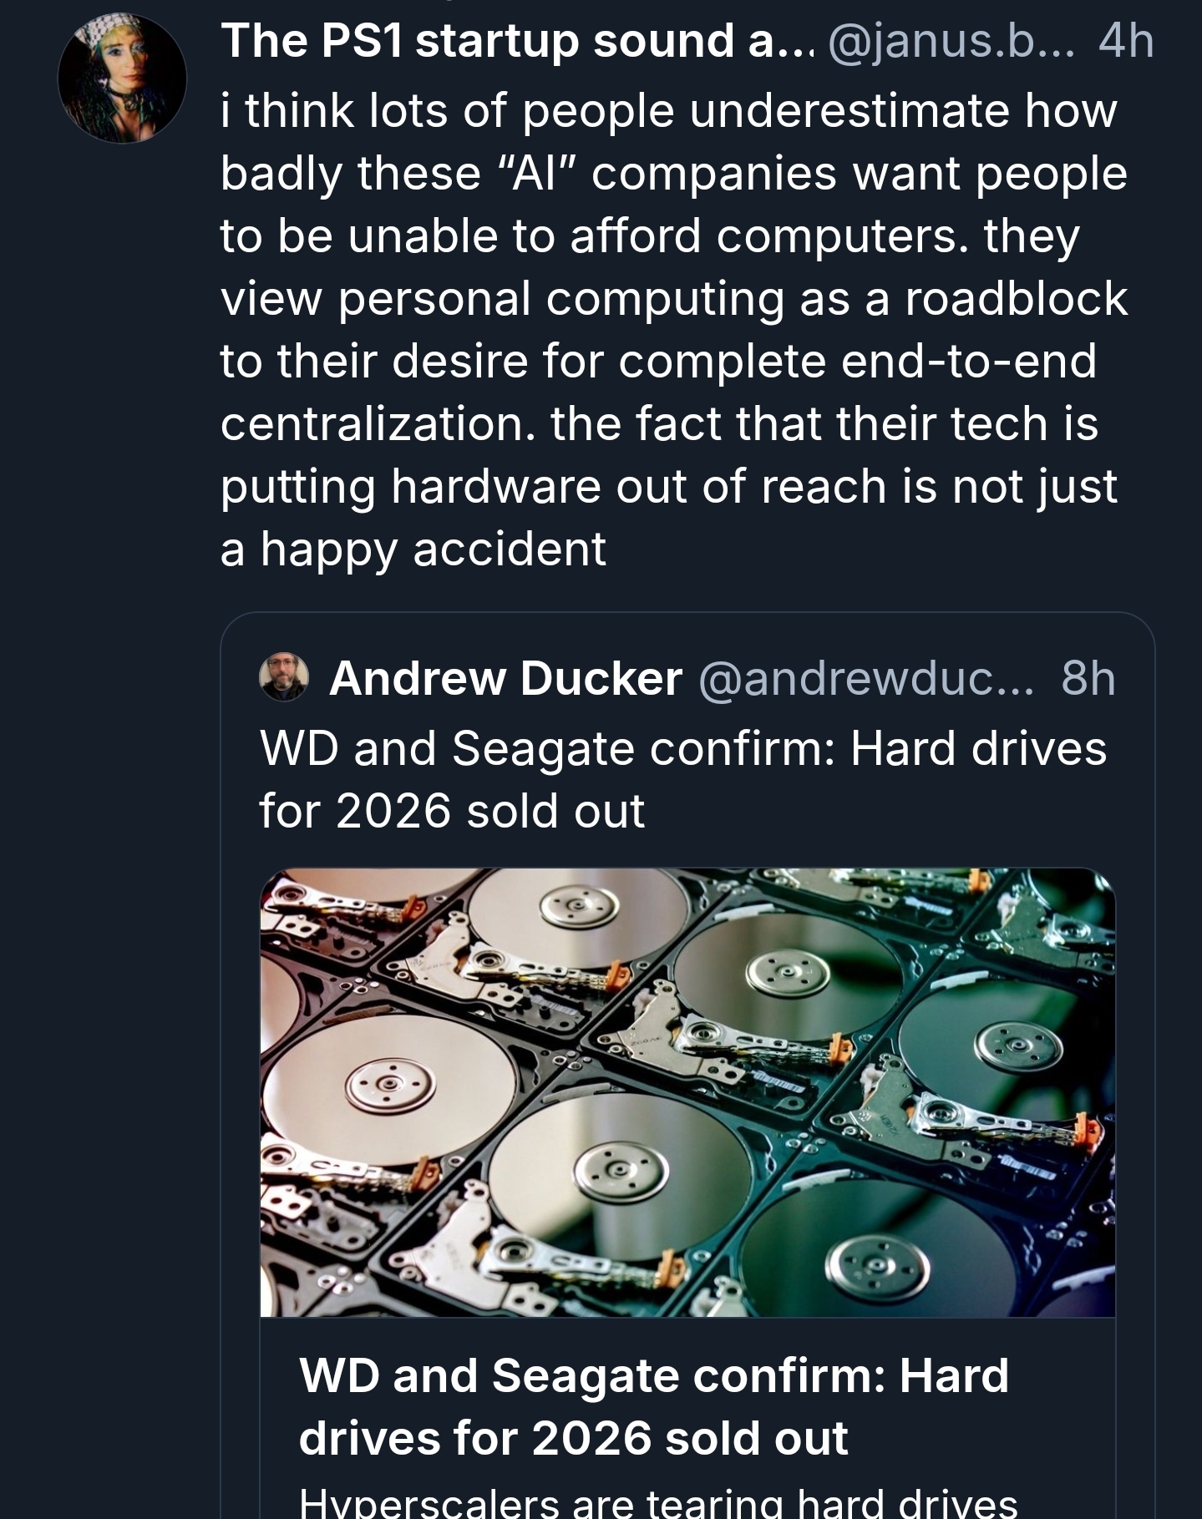The width and height of the screenshot is (1202, 1519).
Task: Tap the Andrew Ducker display name
Action: click(505, 677)
